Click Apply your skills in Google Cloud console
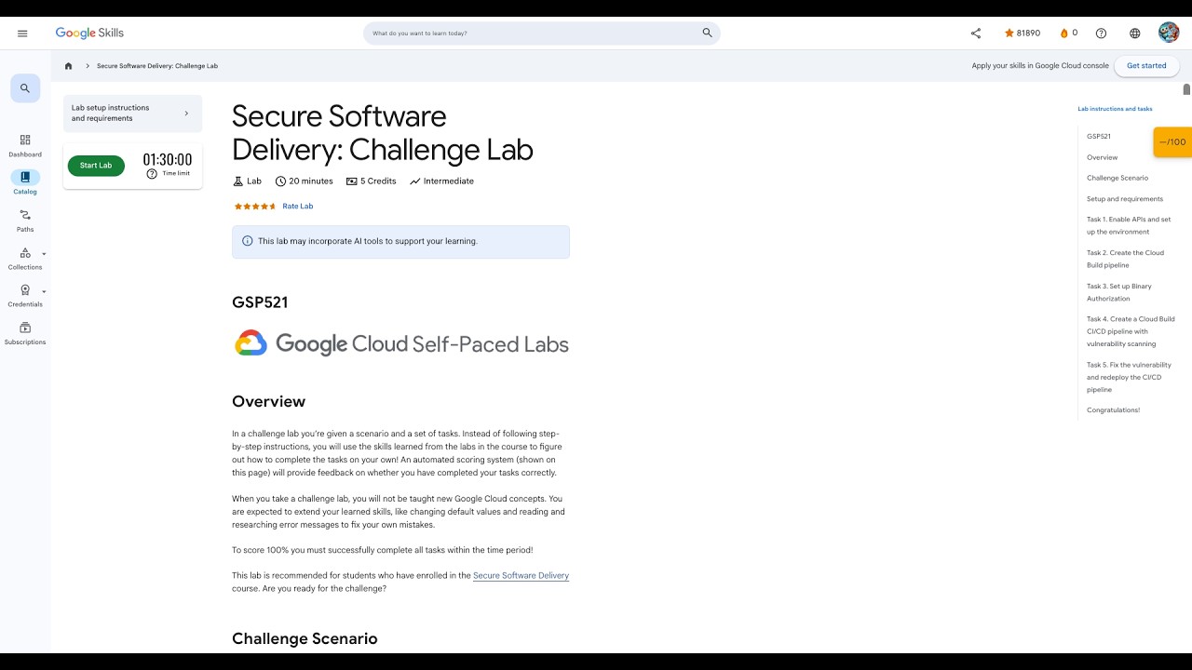 point(1040,66)
